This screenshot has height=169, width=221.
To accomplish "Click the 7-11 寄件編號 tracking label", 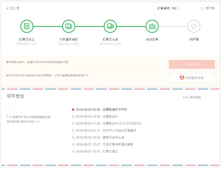I will [192, 97].
